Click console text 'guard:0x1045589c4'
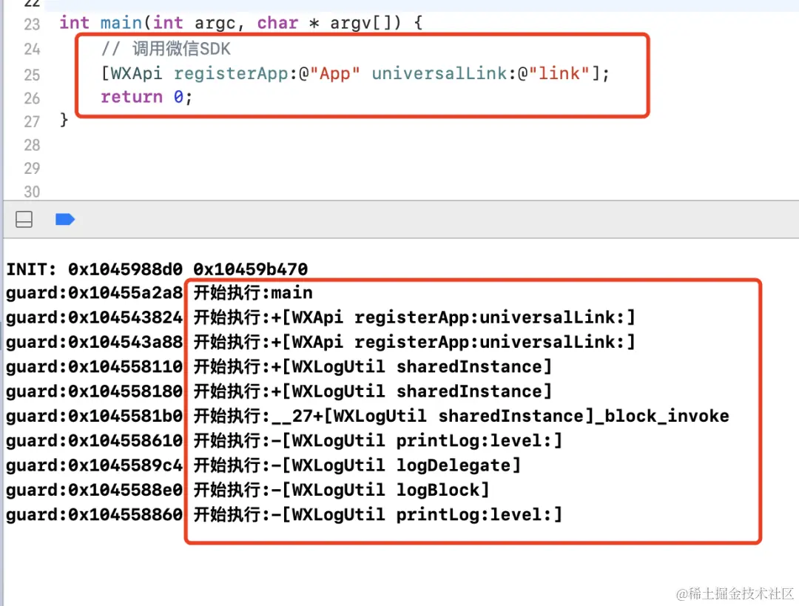 94,465
